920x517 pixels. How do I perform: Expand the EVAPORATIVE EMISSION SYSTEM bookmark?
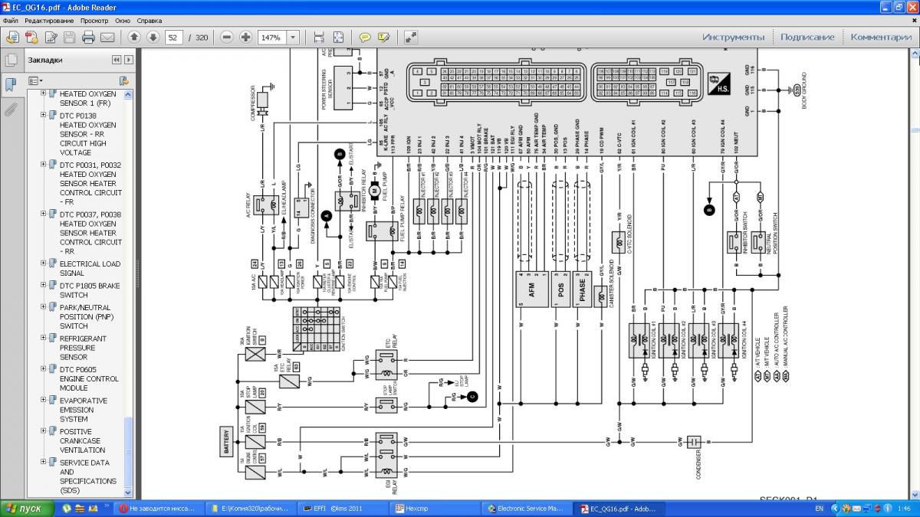(x=44, y=401)
